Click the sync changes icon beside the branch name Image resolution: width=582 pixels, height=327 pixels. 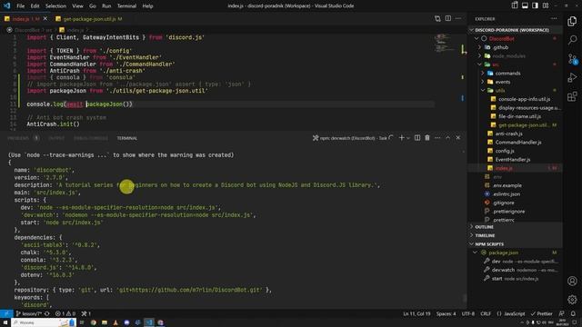(47, 313)
